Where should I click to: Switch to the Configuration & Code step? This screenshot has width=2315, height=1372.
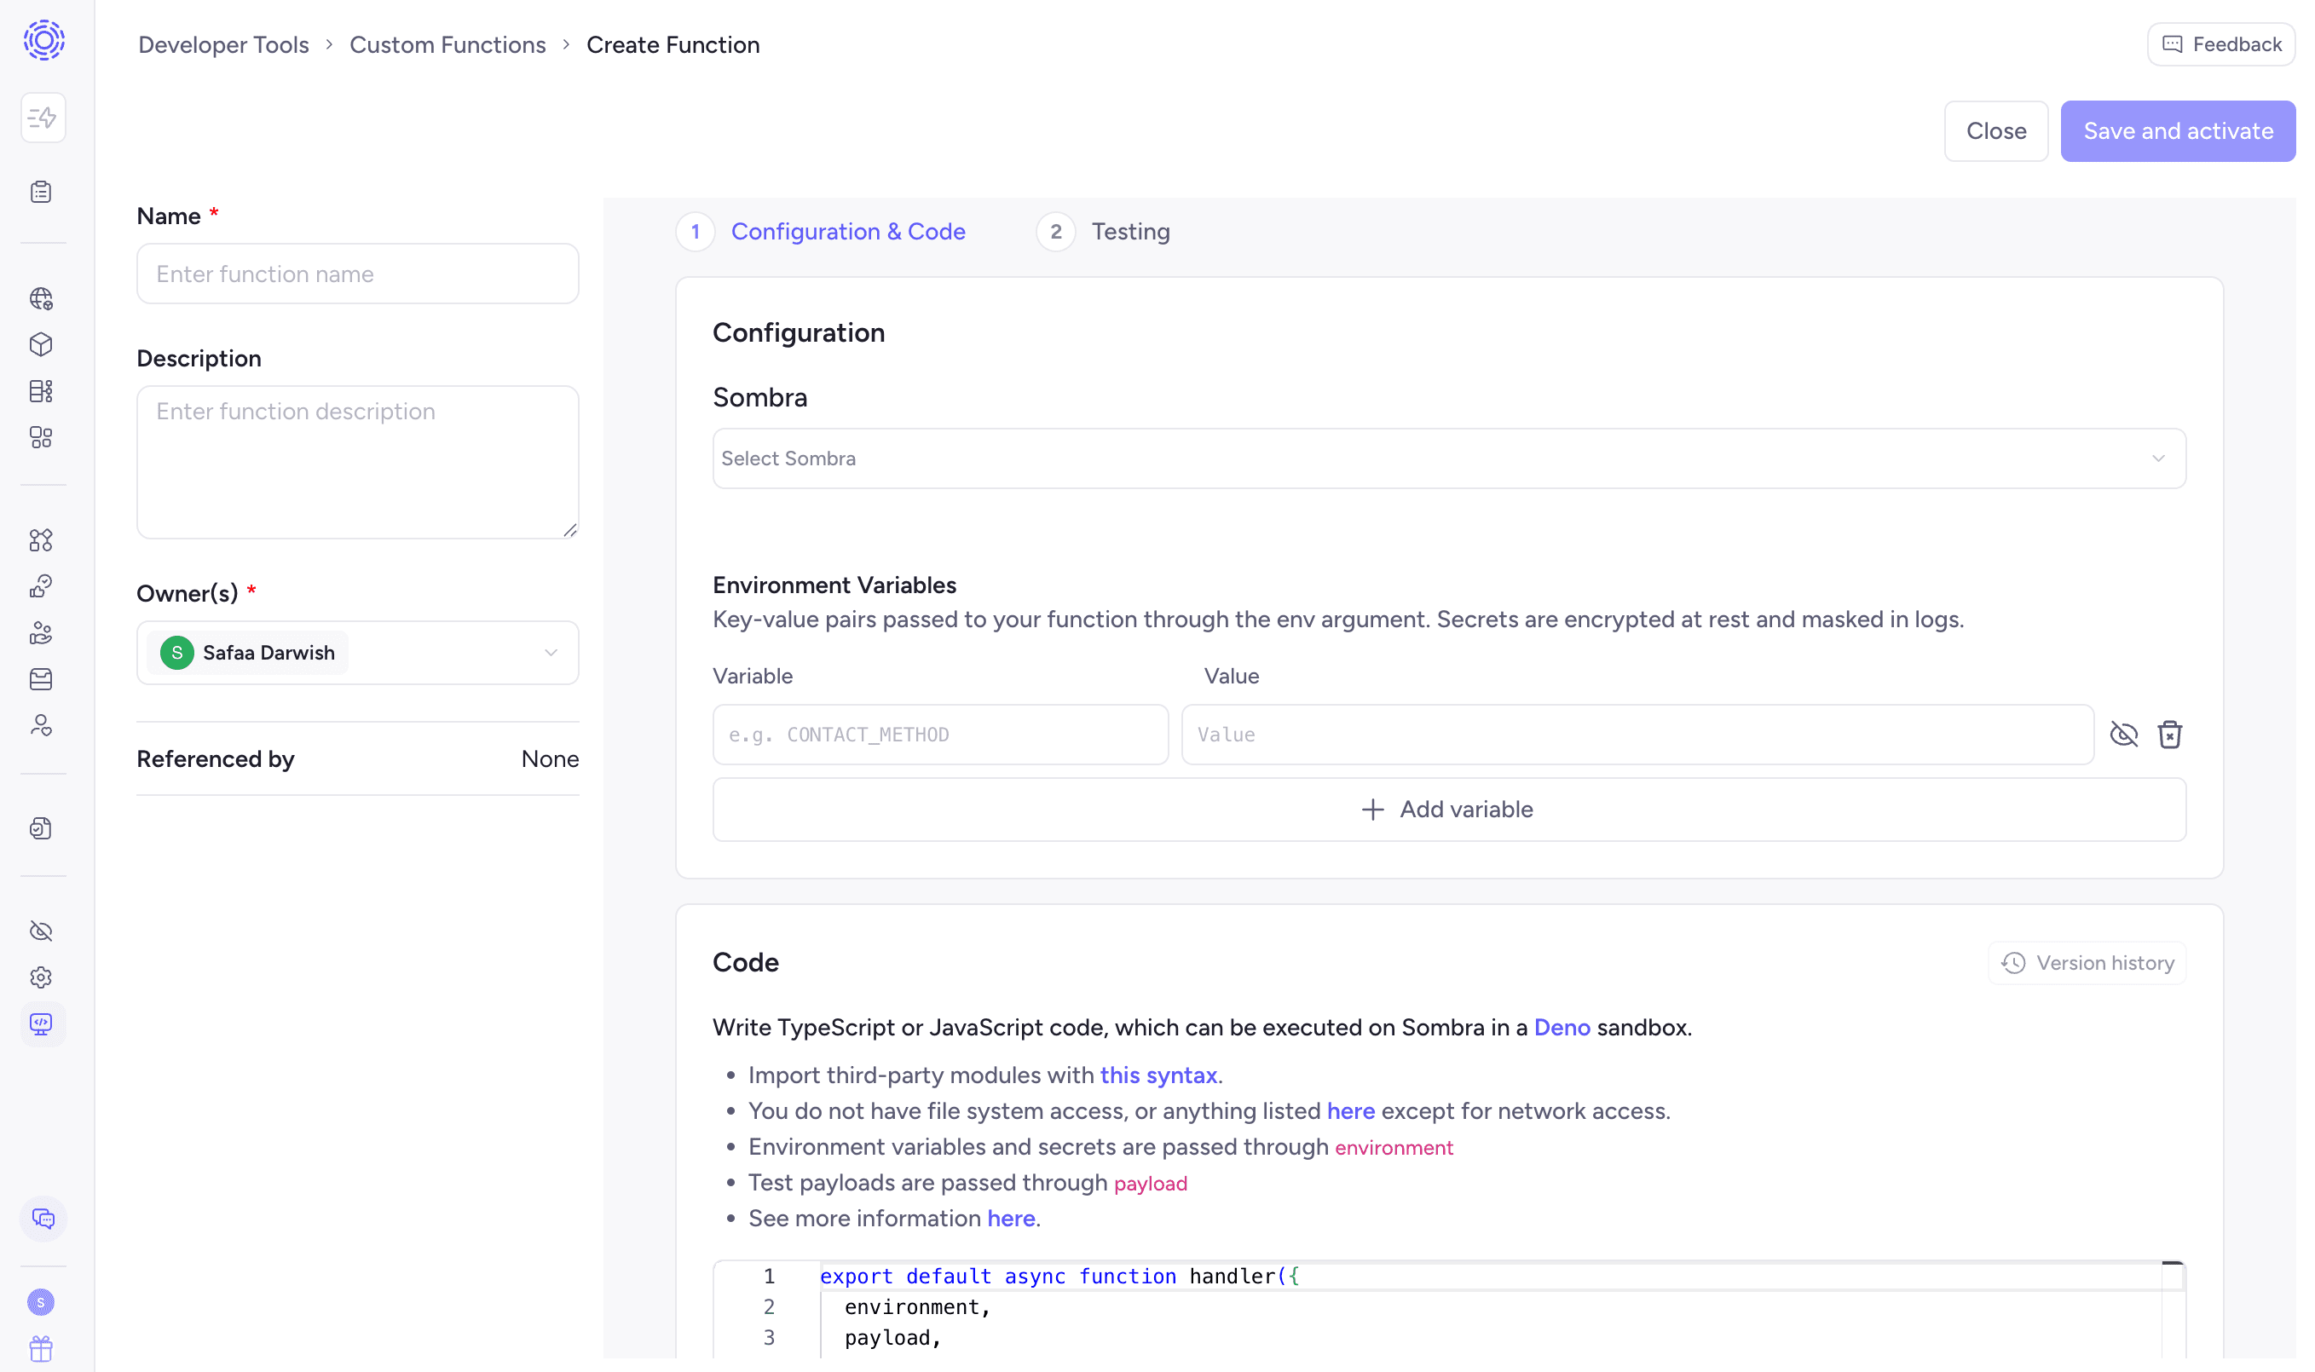[x=821, y=231]
